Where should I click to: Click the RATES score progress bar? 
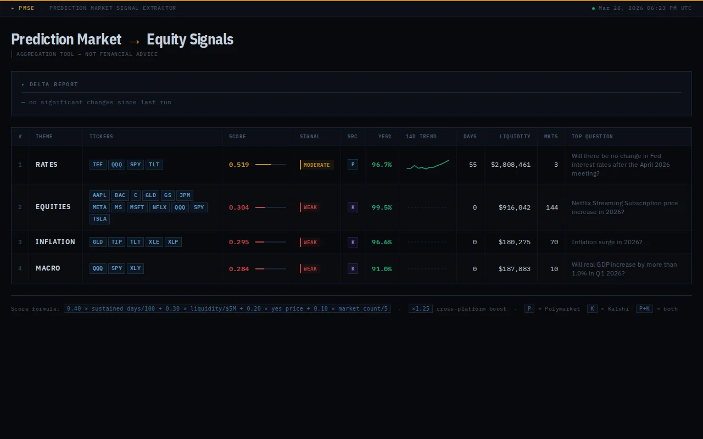[271, 165]
